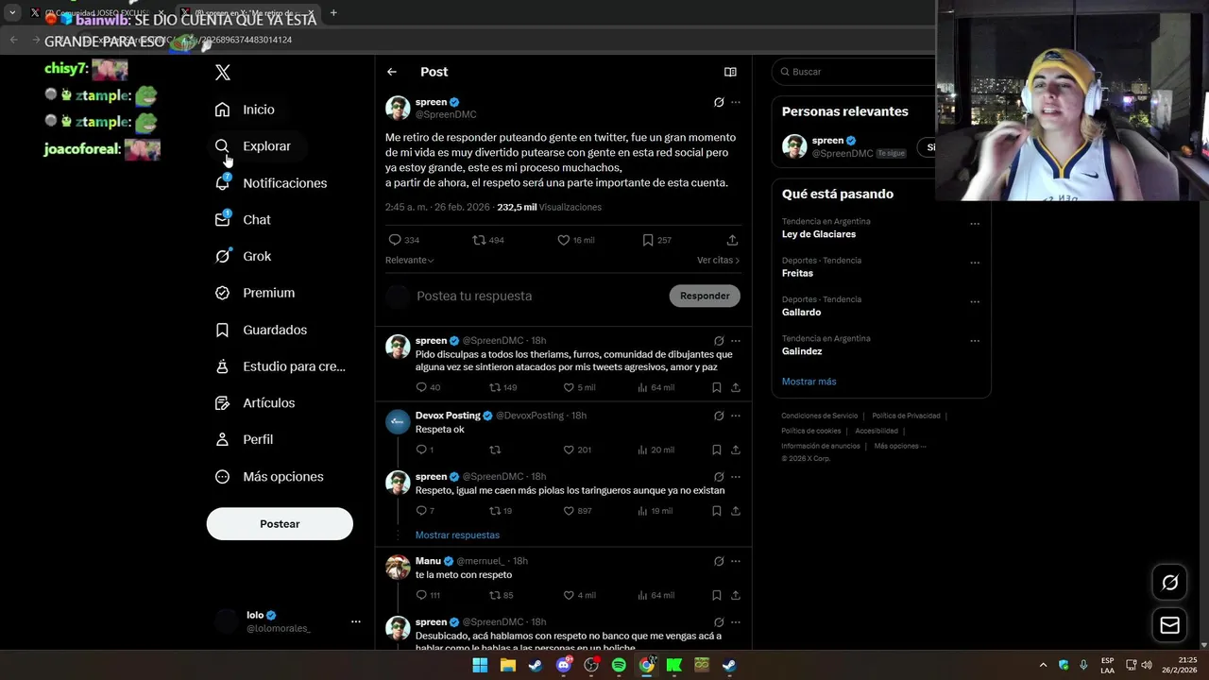
Task: Open more options on Manu's reply
Action: coord(736,561)
